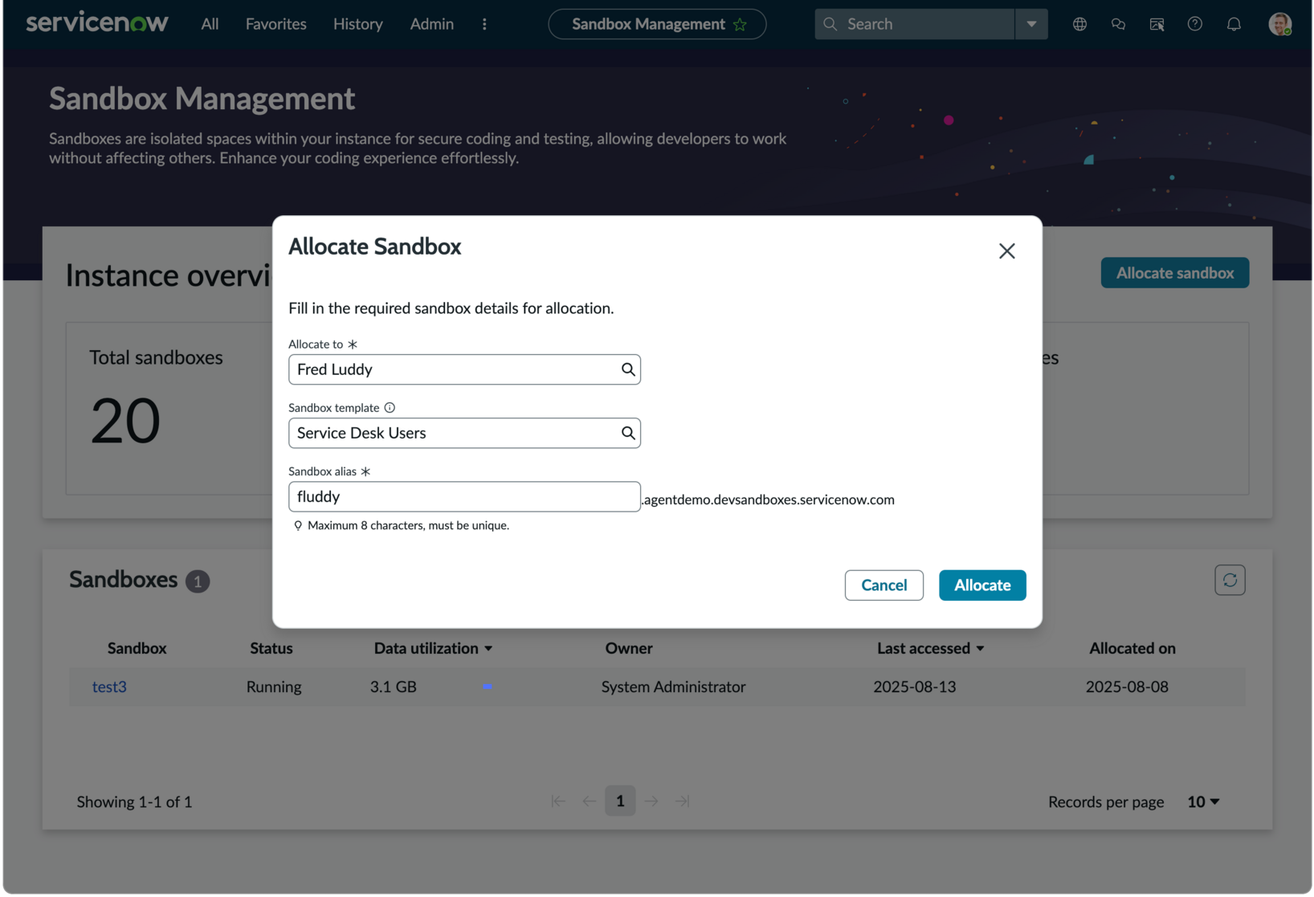
Task: Open the user profile avatar
Action: (1280, 24)
